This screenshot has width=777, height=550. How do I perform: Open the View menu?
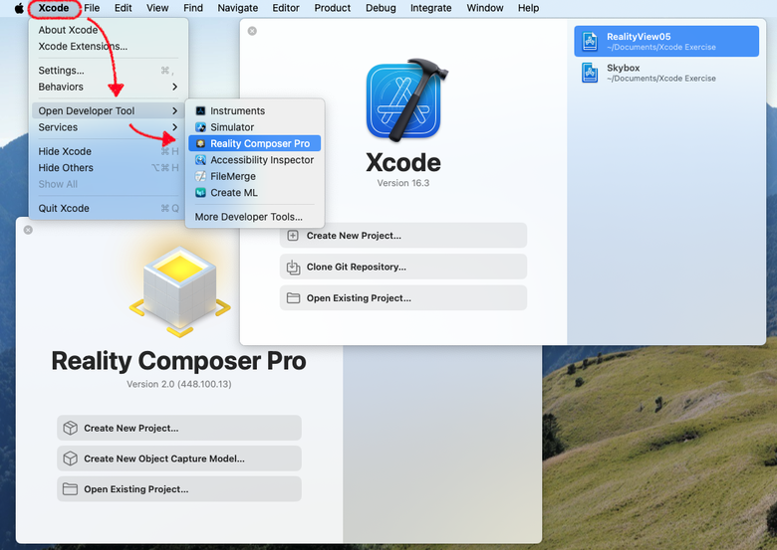157,8
